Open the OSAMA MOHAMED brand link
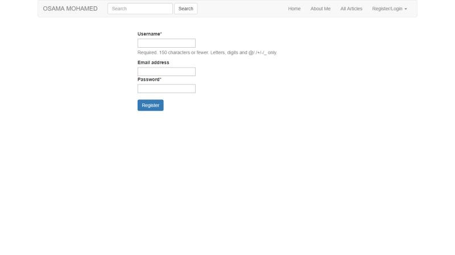 [70, 9]
